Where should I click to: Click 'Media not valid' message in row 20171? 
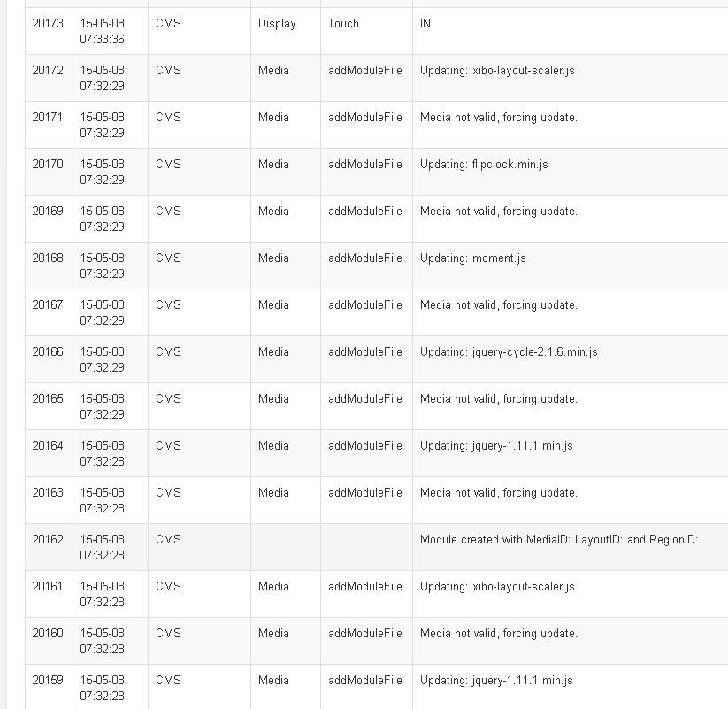point(499,117)
